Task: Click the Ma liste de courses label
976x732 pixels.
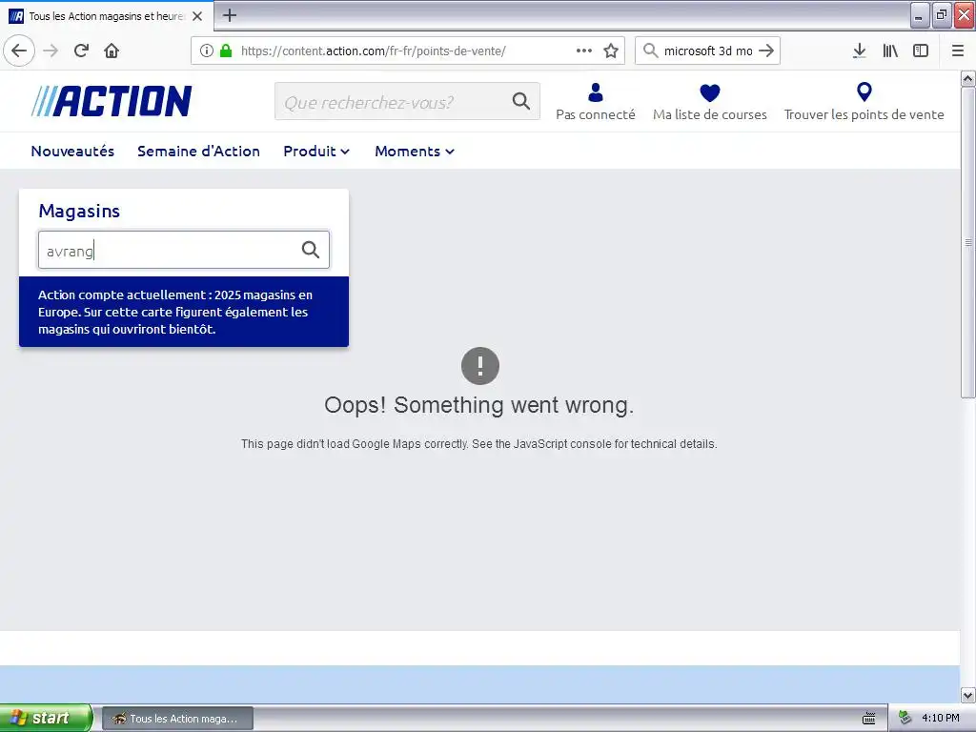Action: [709, 114]
